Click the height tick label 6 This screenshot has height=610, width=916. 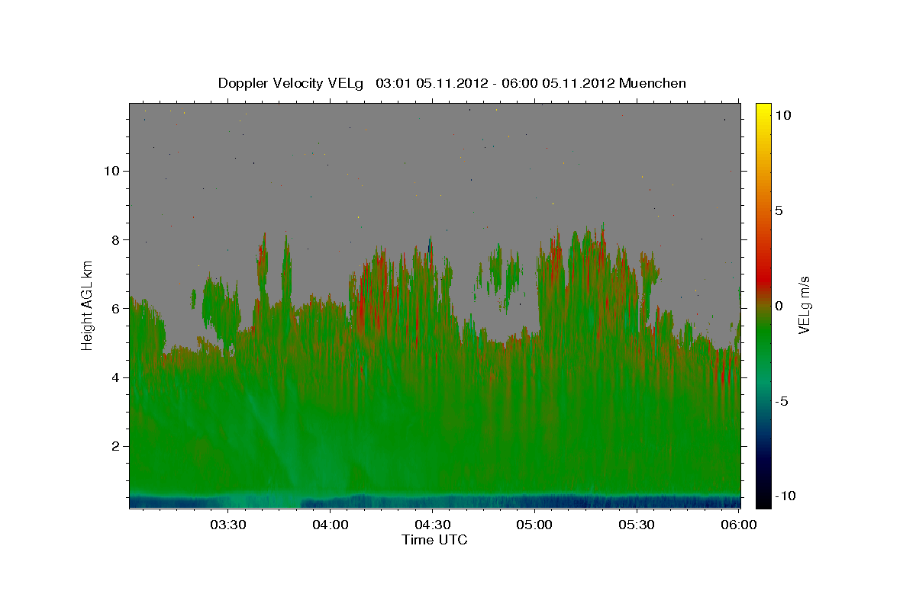[x=118, y=309]
